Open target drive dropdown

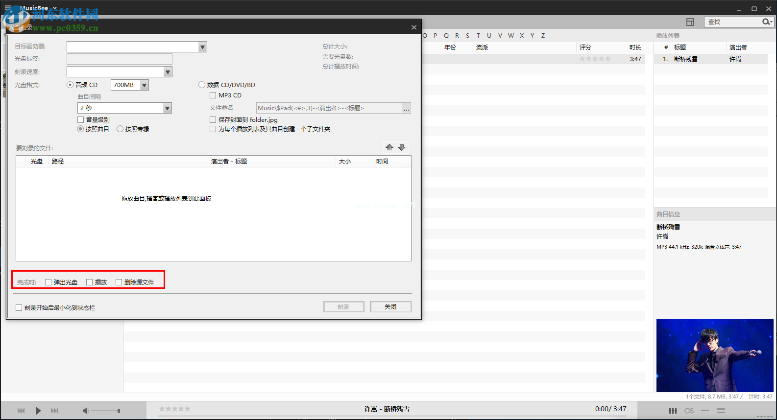202,47
